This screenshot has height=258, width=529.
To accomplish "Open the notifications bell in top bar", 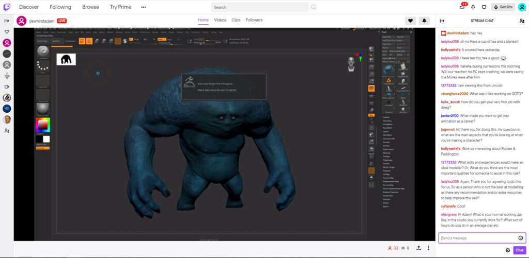I will 473,7.
